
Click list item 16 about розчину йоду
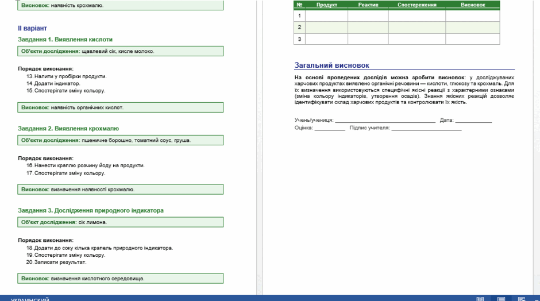[86, 165]
